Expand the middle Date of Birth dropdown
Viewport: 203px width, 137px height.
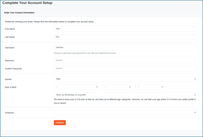[117, 87]
